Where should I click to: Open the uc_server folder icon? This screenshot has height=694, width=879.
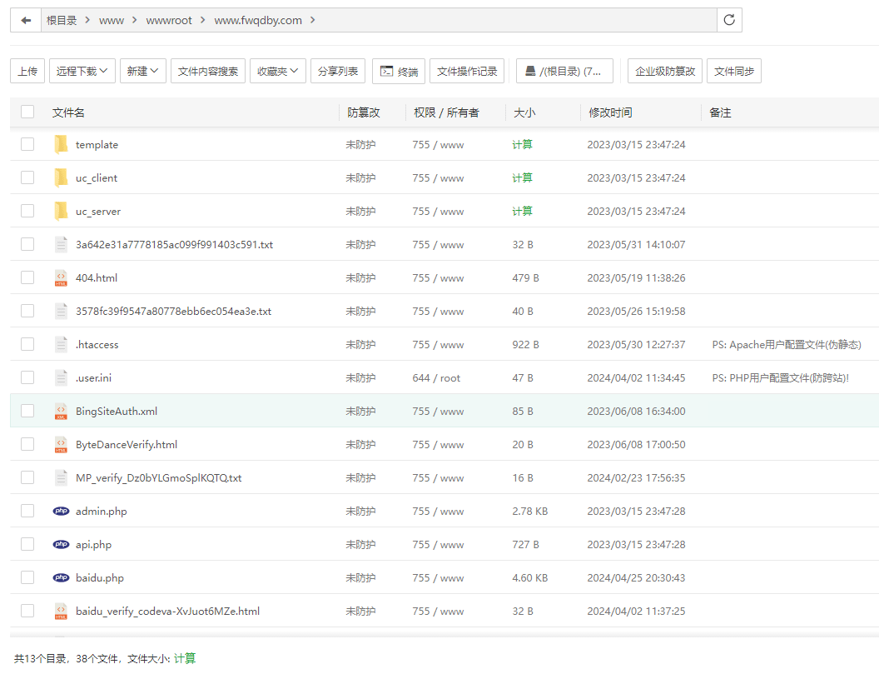(61, 211)
